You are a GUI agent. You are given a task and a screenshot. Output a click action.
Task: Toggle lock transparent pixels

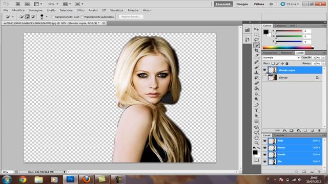(273, 63)
